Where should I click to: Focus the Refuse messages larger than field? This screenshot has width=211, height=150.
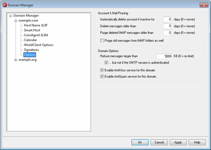pyautogui.click(x=164, y=56)
